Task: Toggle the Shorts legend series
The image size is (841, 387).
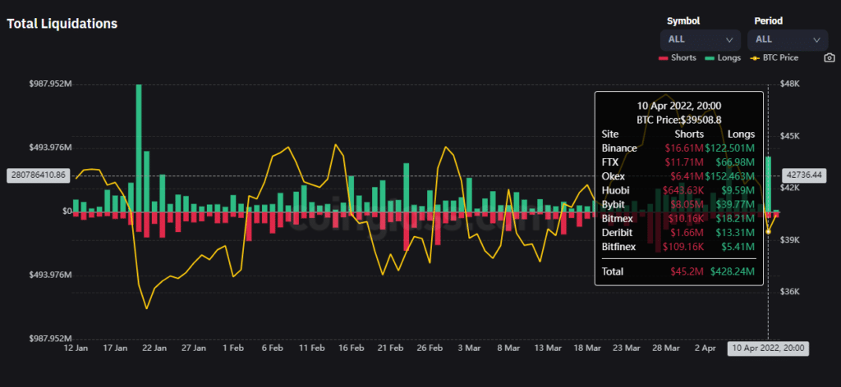Action: pyautogui.click(x=678, y=58)
